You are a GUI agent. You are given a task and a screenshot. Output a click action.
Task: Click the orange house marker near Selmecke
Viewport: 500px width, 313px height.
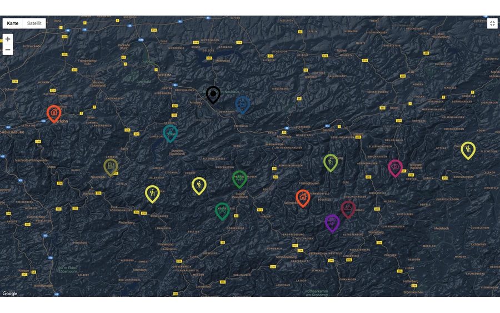303,197
